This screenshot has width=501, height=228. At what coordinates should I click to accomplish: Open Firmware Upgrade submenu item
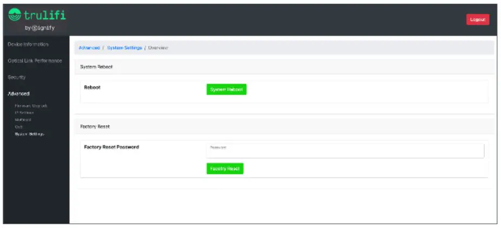(x=31, y=106)
